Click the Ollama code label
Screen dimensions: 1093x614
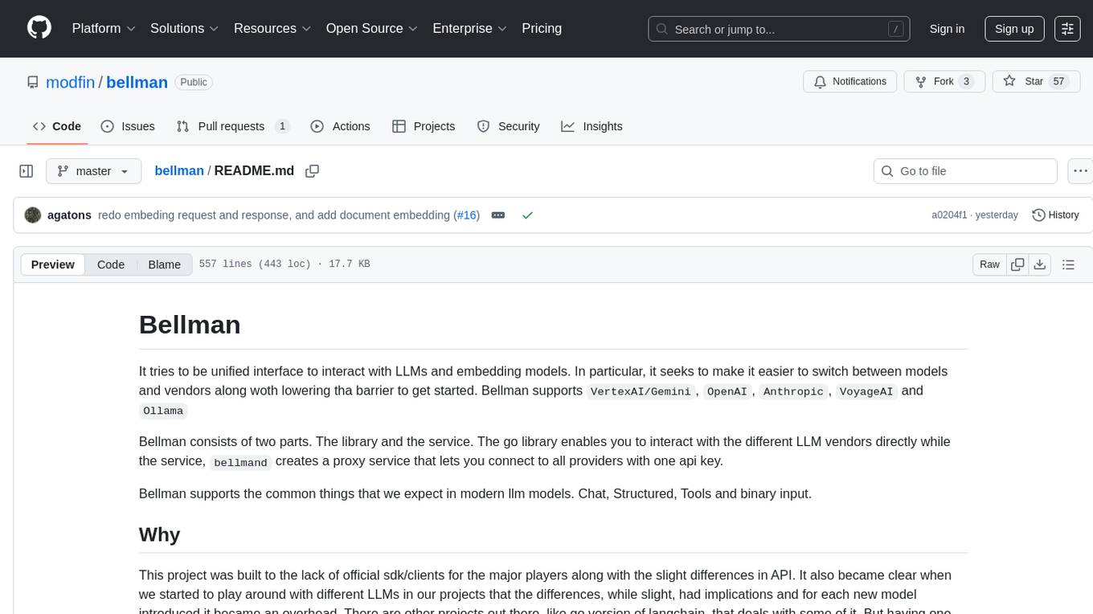[163, 411]
